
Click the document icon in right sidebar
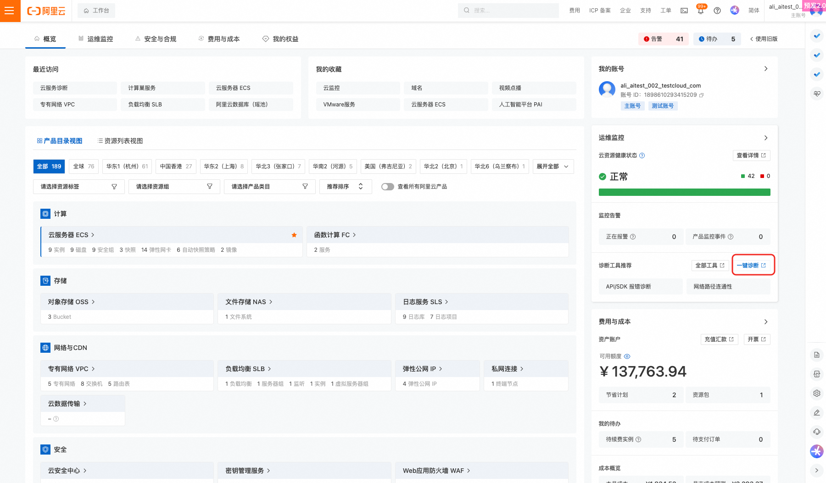817,355
